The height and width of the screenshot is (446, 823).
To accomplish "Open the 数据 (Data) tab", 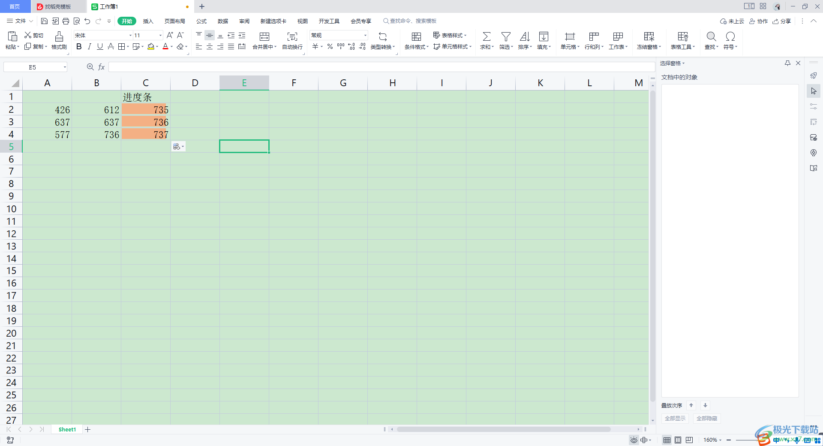I will 223,21.
